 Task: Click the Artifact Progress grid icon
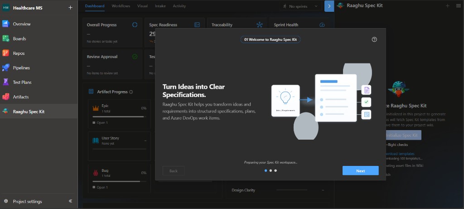coord(91,92)
